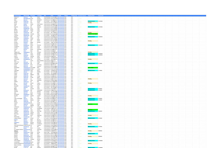This screenshot has width=220, height=148.
Task: Click the Talent Corp company cell
Action: 18,62
